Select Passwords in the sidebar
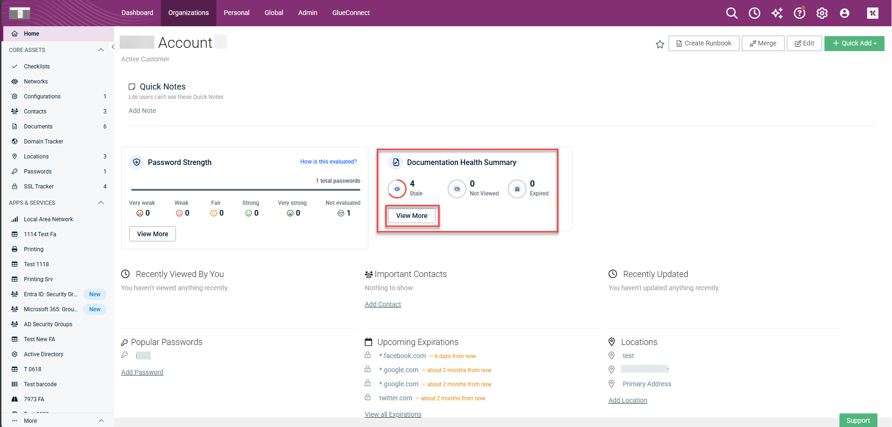The image size is (892, 427). (x=38, y=172)
